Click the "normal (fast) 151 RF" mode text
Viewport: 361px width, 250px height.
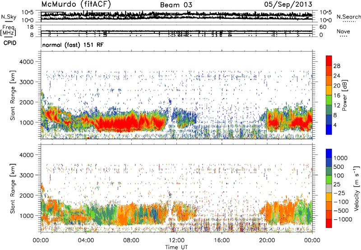coord(73,45)
